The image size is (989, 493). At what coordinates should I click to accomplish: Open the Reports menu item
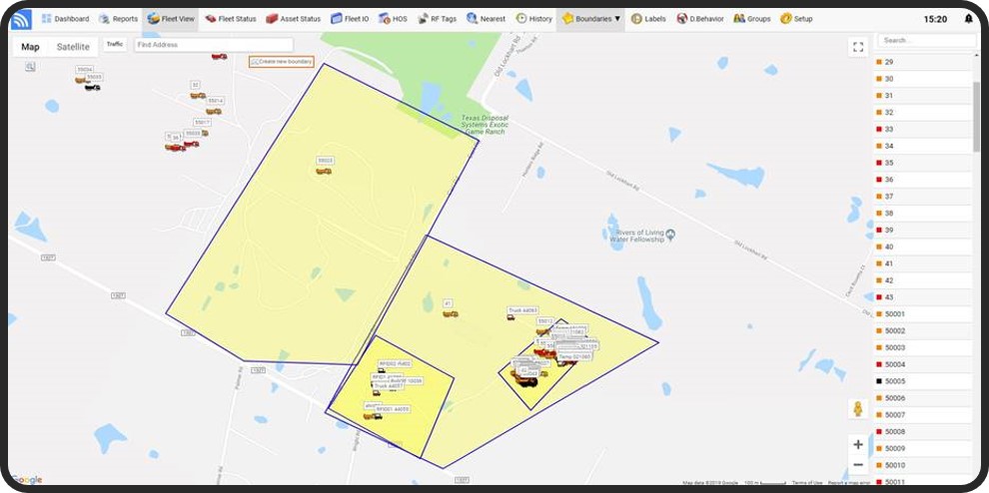pos(118,19)
